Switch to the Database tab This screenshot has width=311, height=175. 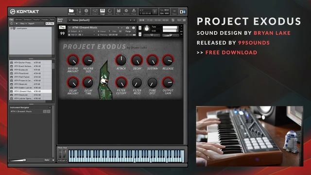click(28, 19)
